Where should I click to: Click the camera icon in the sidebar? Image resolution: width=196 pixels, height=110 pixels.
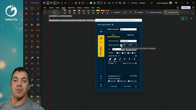(38, 25)
